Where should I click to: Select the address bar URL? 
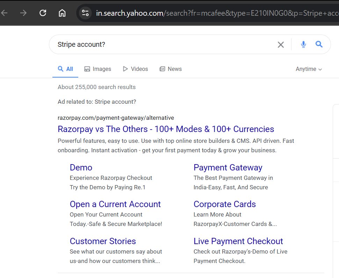217,13
